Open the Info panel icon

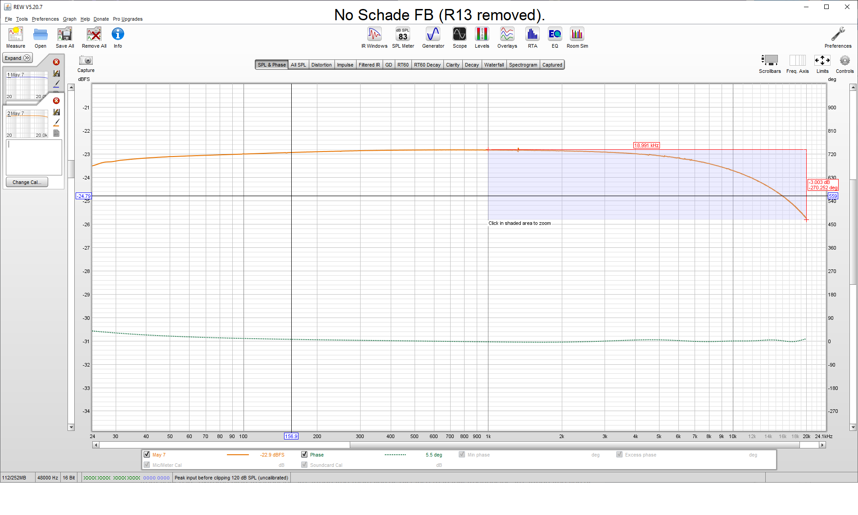(118, 34)
